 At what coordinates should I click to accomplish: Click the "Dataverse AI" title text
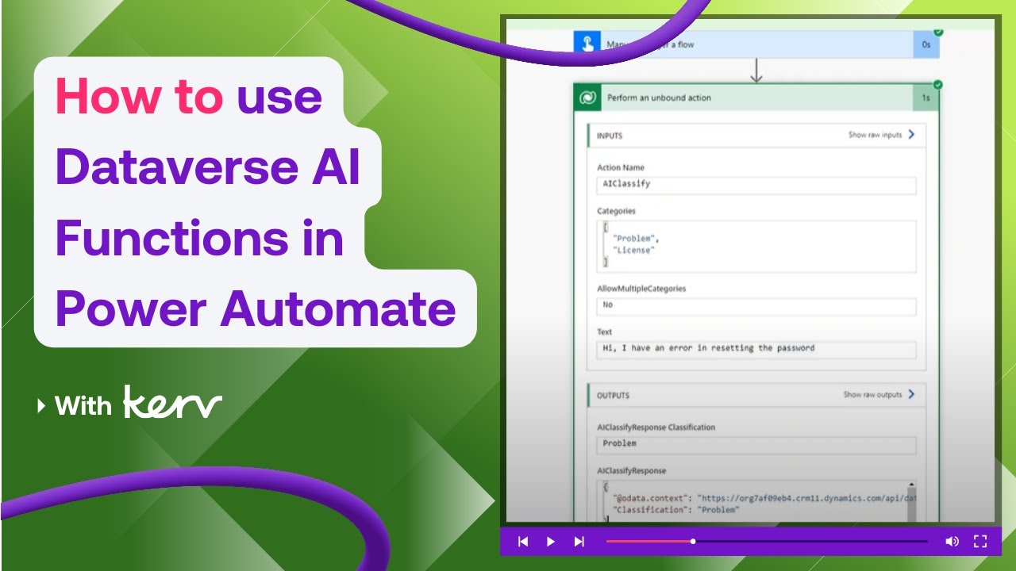(x=208, y=167)
